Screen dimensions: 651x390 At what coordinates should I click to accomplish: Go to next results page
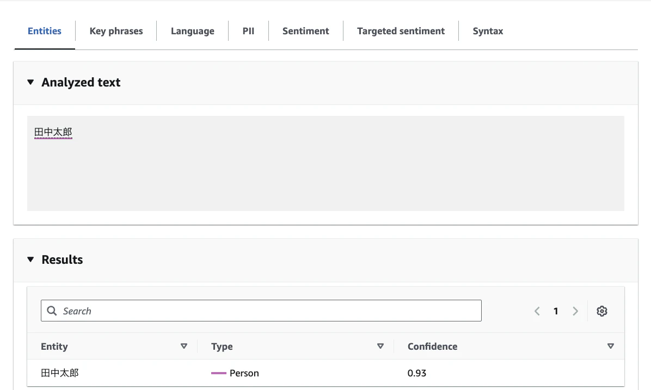pos(575,311)
